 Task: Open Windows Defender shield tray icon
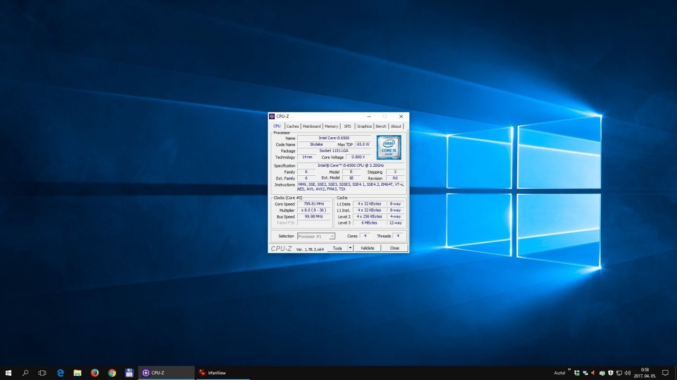point(610,373)
